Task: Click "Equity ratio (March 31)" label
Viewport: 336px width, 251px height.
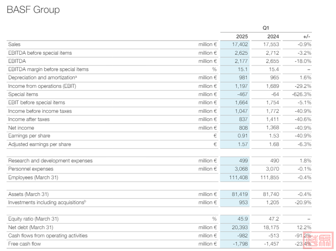Action: [x=33, y=219]
